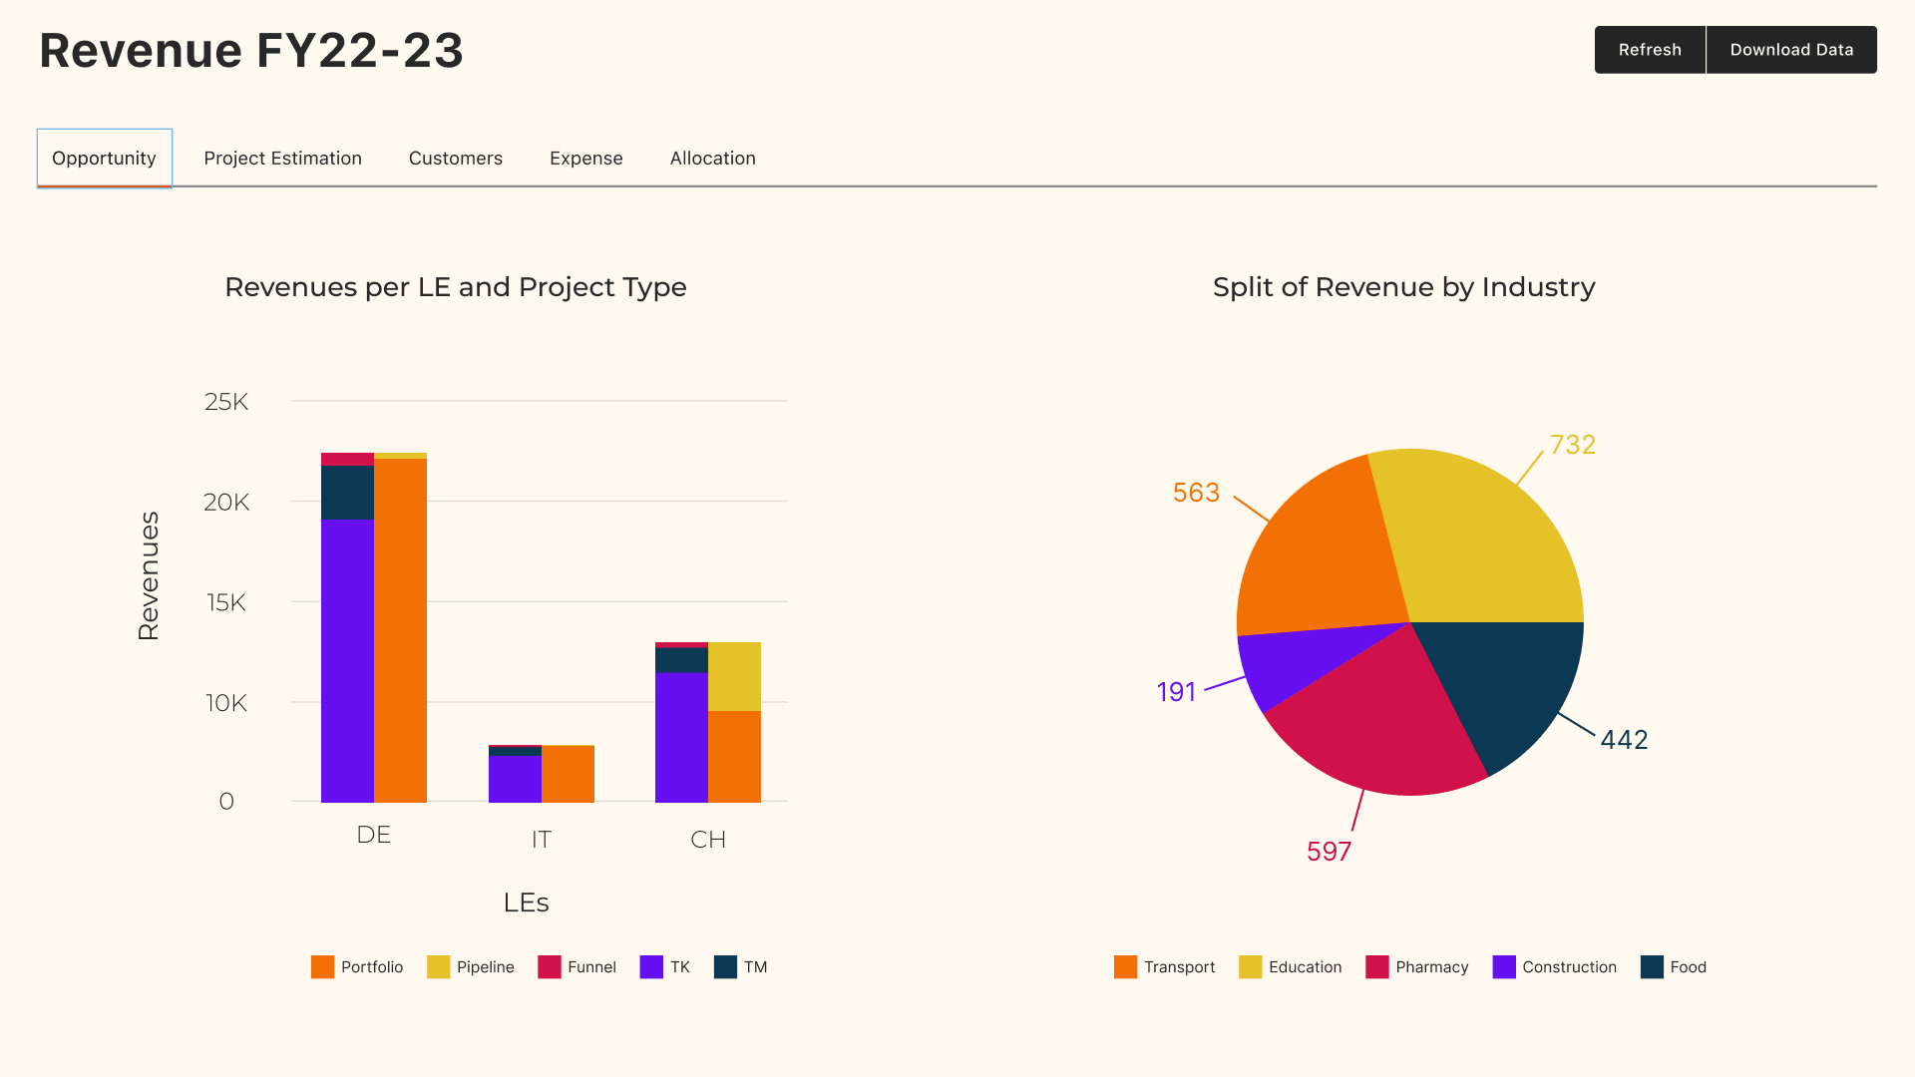The image size is (1915, 1077).
Task: Click the Pipeline legend swatch
Action: pos(441,966)
